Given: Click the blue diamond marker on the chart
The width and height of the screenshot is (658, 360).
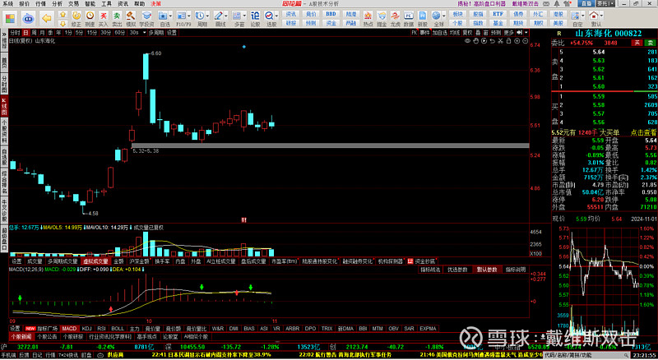Looking at the screenshot, I should coord(243,47).
